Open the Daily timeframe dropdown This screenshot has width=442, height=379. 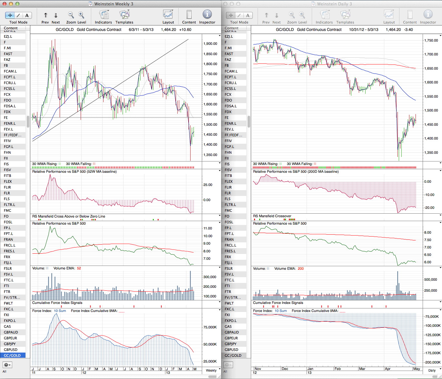(432, 370)
